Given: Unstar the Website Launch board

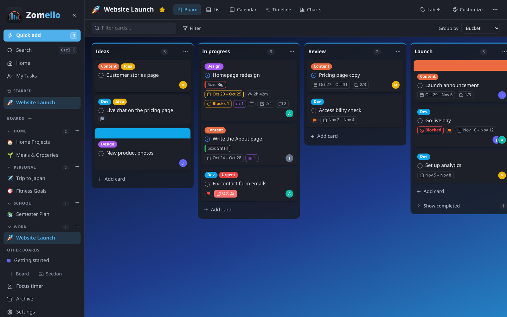Looking at the screenshot, I should click(162, 10).
